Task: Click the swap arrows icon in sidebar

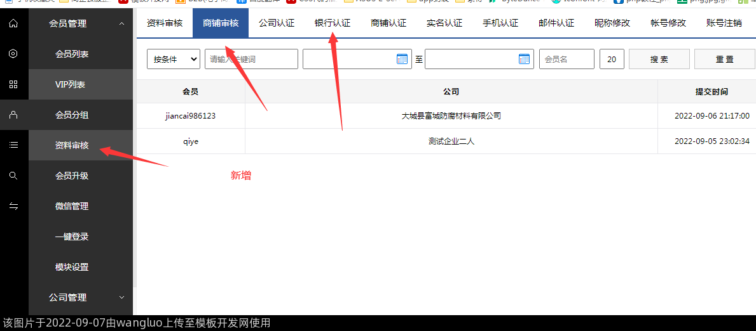Action: click(x=13, y=206)
